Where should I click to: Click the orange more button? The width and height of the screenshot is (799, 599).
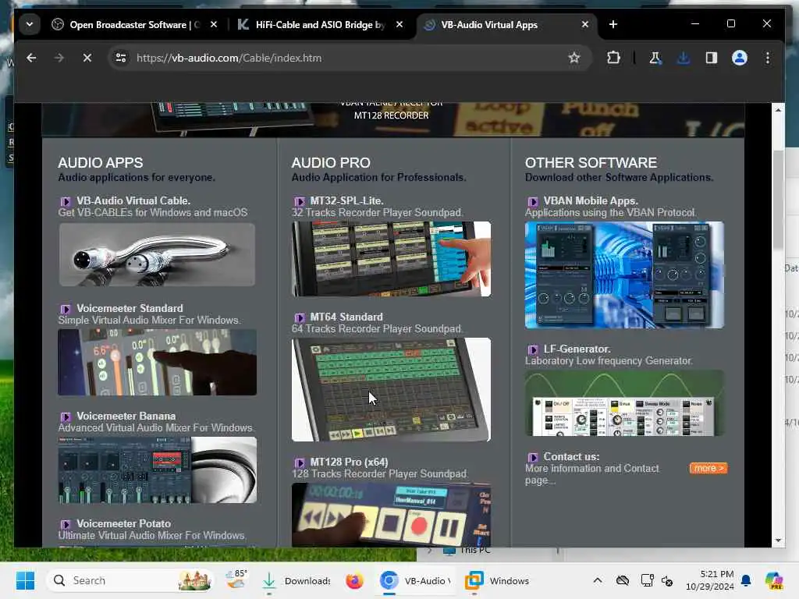click(708, 468)
